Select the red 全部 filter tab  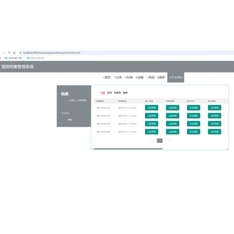(102, 93)
